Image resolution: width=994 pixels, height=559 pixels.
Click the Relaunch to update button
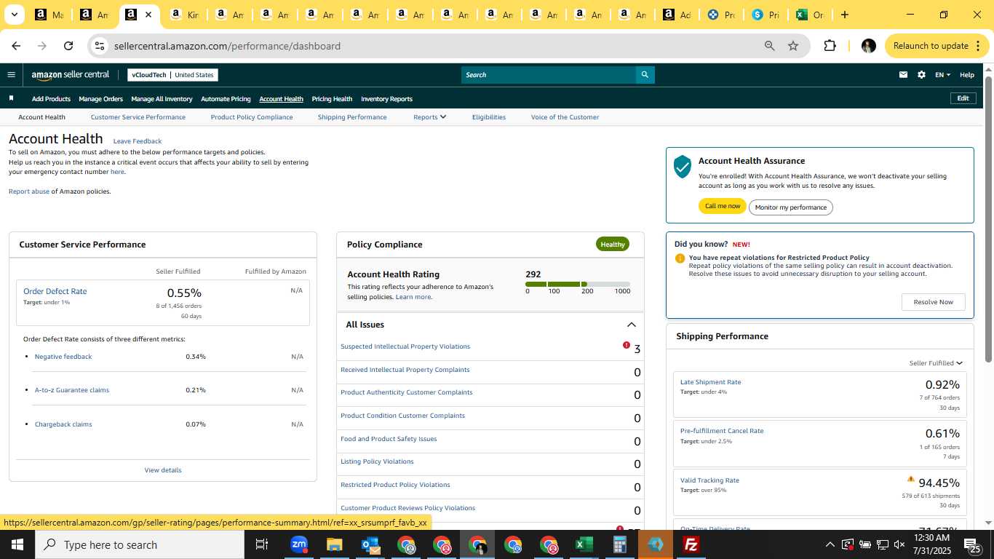tap(937, 46)
